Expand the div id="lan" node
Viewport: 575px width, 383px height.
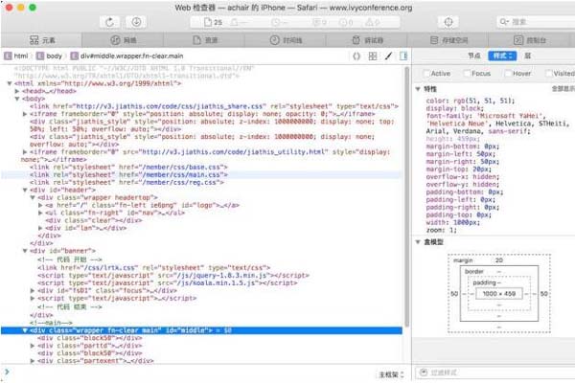[40, 228]
